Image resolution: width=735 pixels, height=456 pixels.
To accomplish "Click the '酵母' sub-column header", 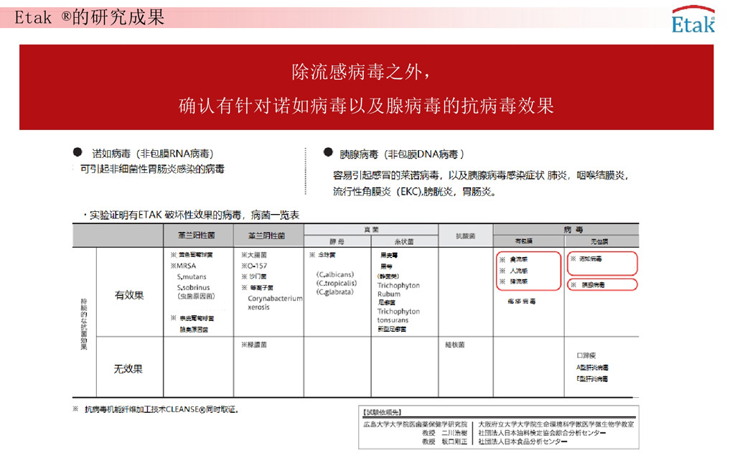I will click(337, 241).
